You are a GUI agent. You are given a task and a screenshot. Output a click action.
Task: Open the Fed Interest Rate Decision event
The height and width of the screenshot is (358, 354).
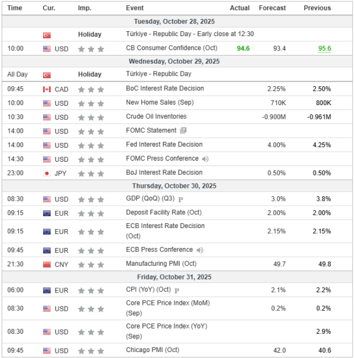tap(164, 145)
